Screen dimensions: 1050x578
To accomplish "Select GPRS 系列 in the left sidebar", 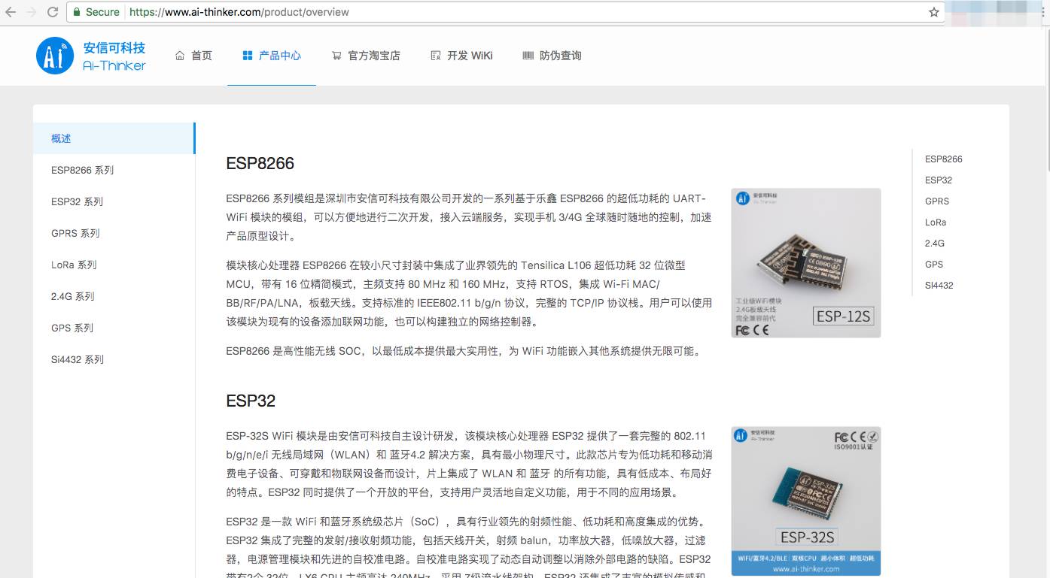I will pos(114,233).
